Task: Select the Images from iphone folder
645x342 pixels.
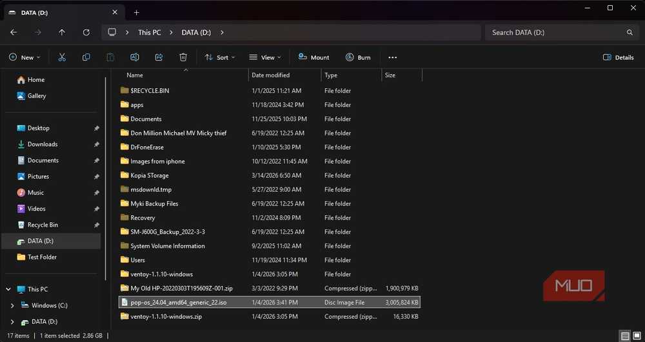Action: point(270,162)
